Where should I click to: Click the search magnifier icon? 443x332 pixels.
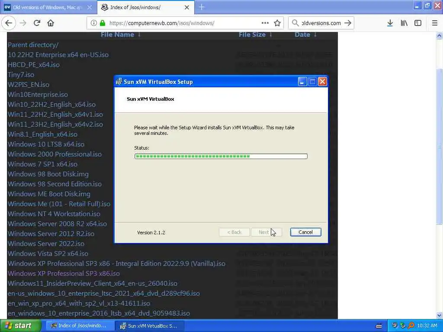click(x=295, y=23)
